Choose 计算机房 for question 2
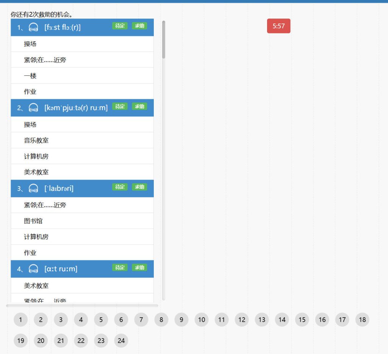Viewport: 388px width, 354px height. pyautogui.click(x=36, y=156)
